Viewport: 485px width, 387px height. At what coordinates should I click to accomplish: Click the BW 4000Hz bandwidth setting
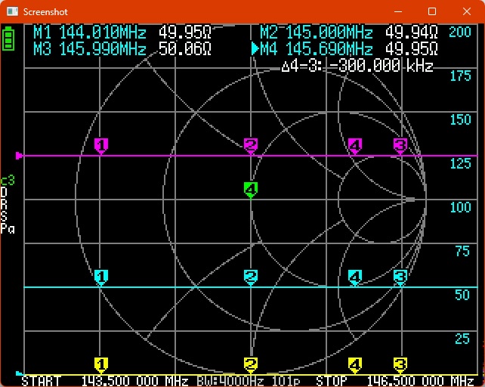click(x=230, y=380)
